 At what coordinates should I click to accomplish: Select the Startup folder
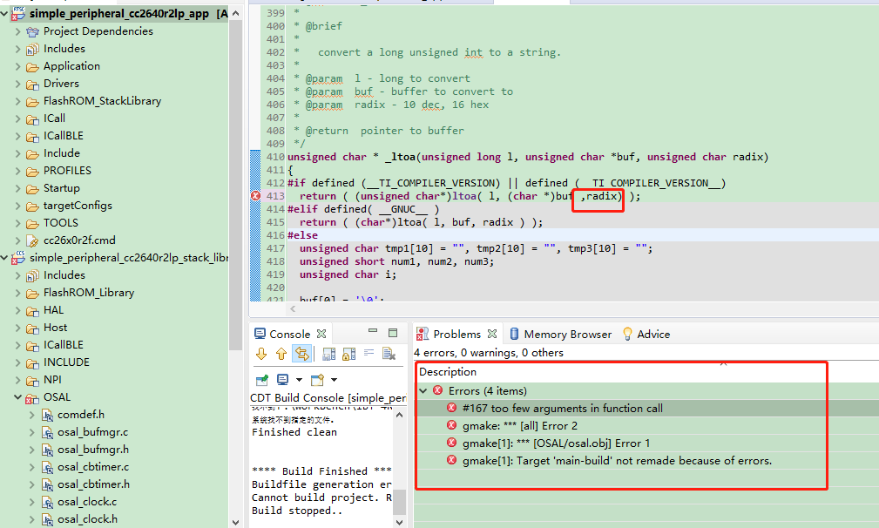[x=62, y=188]
